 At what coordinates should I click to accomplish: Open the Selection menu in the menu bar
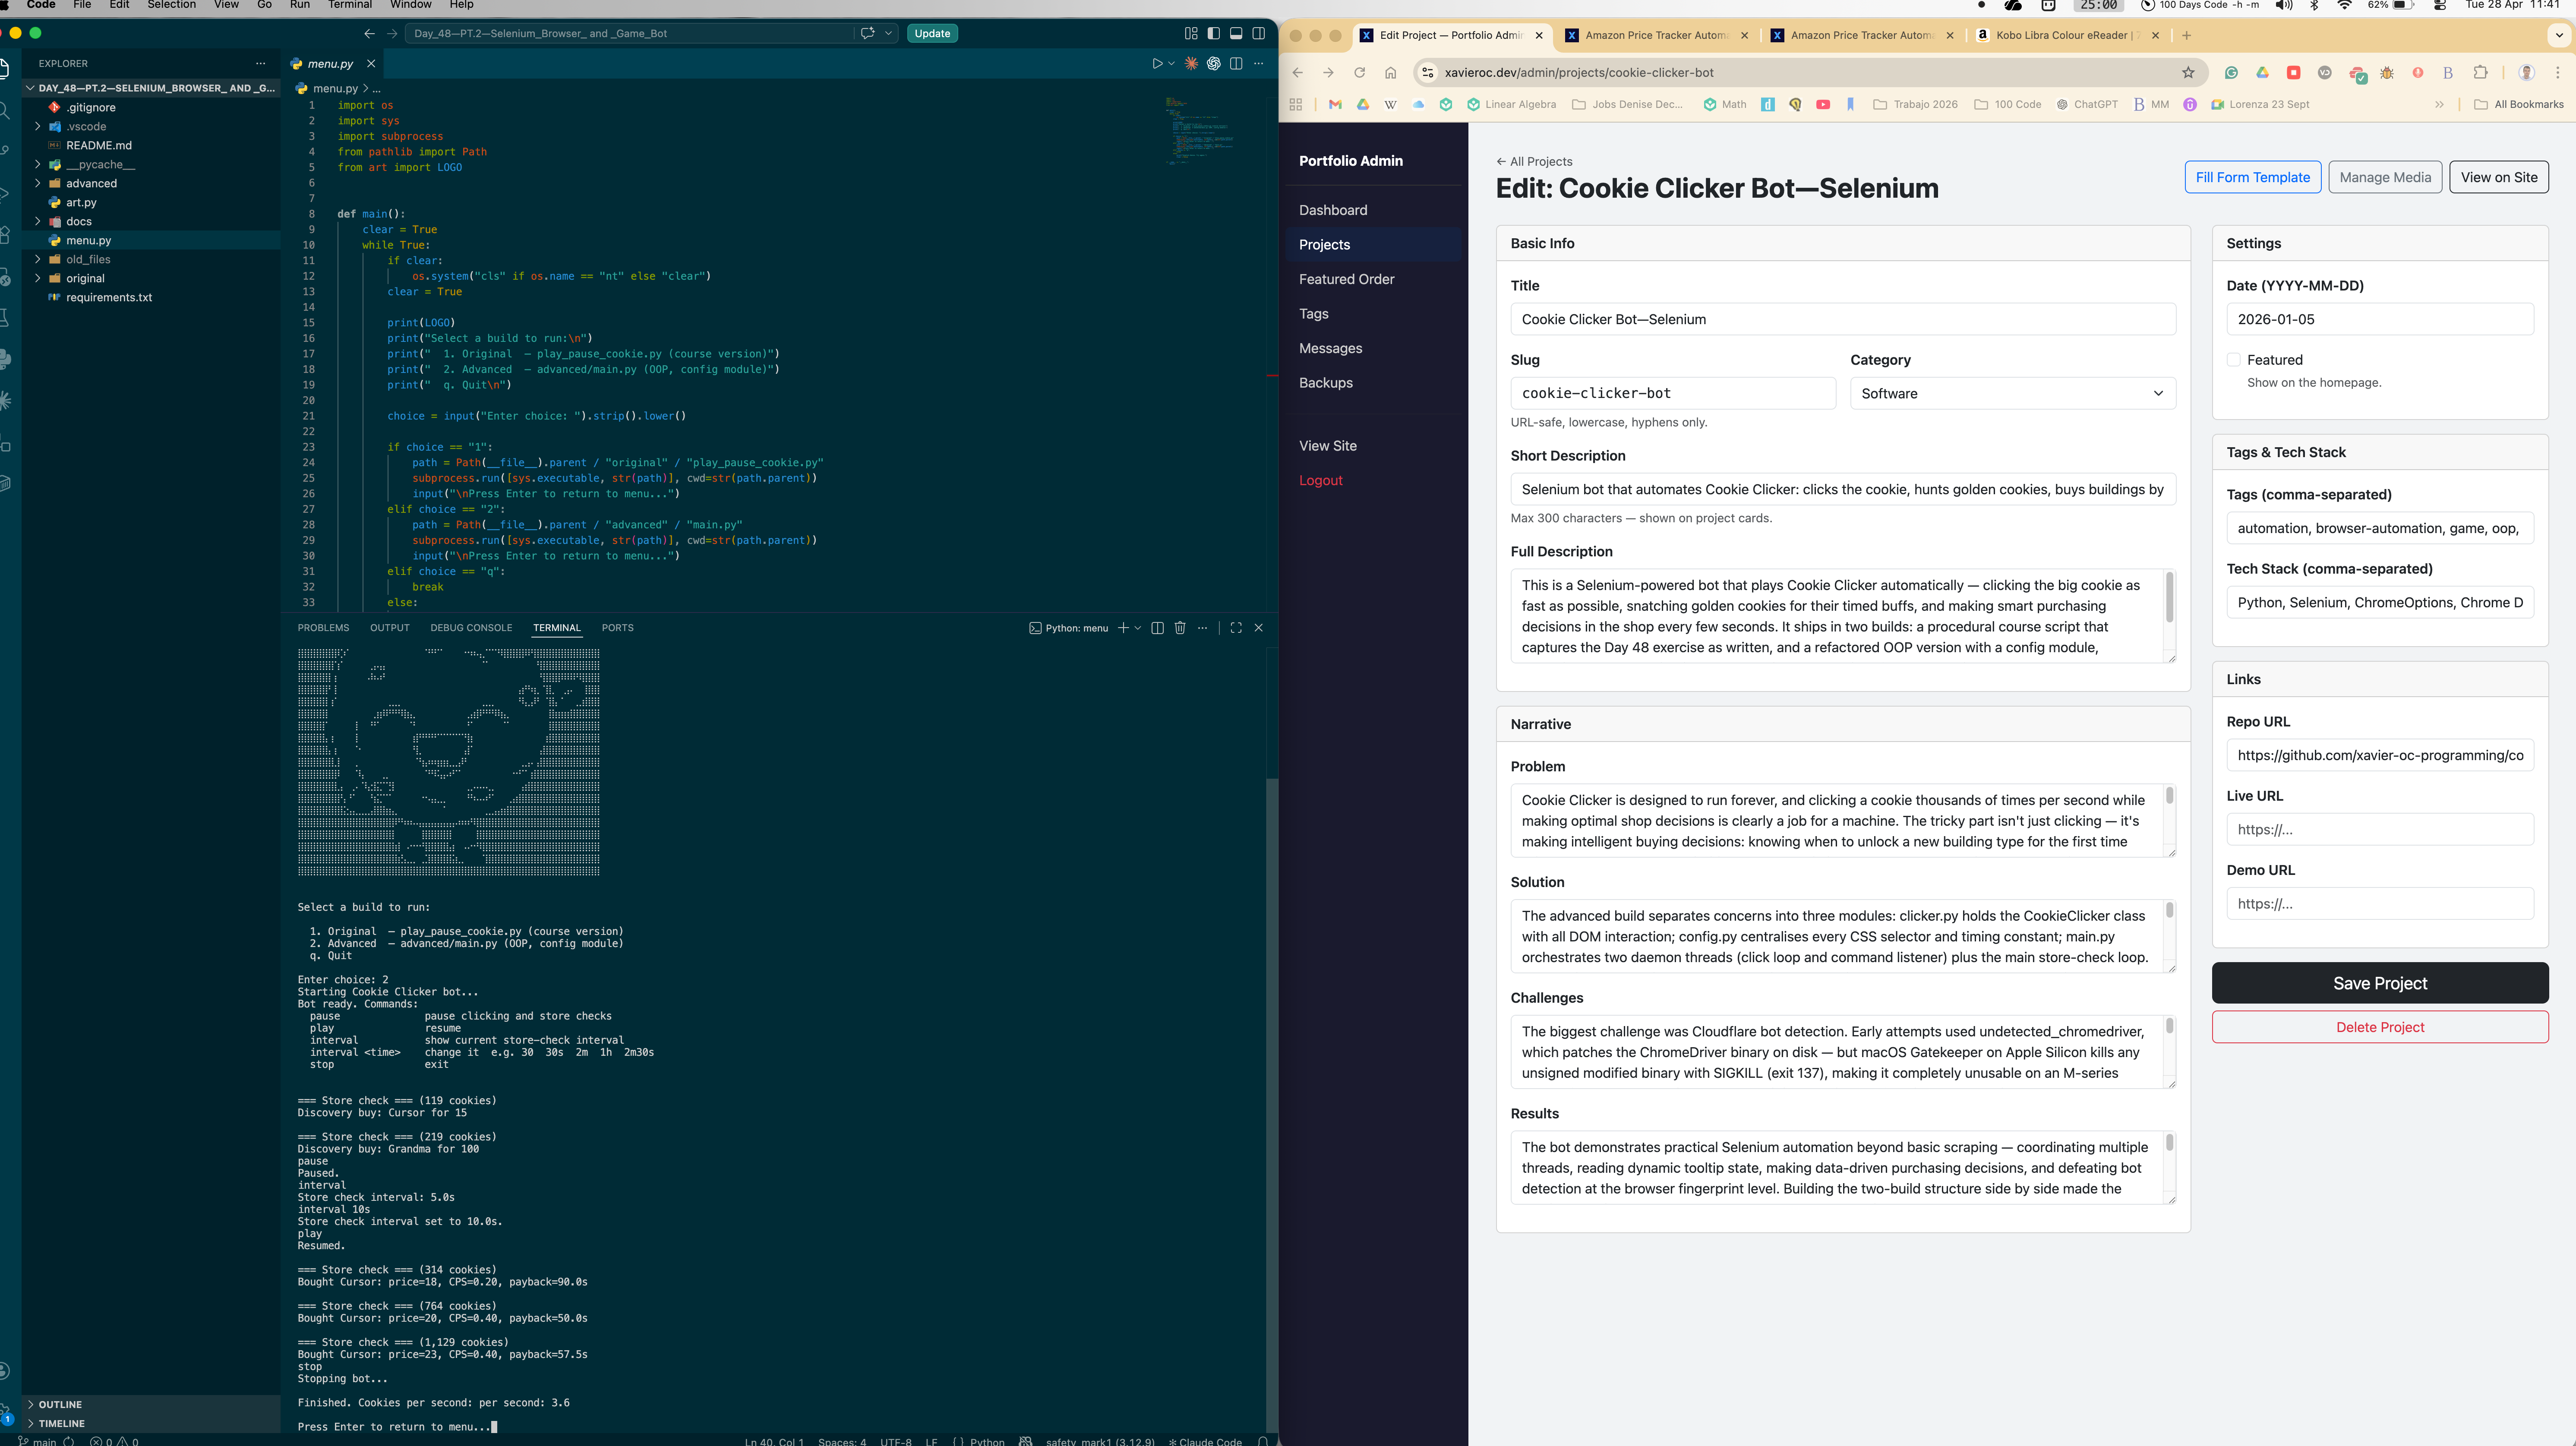coord(171,5)
